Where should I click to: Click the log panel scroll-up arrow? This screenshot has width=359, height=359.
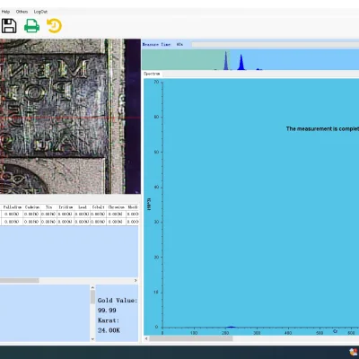(x=92, y=287)
